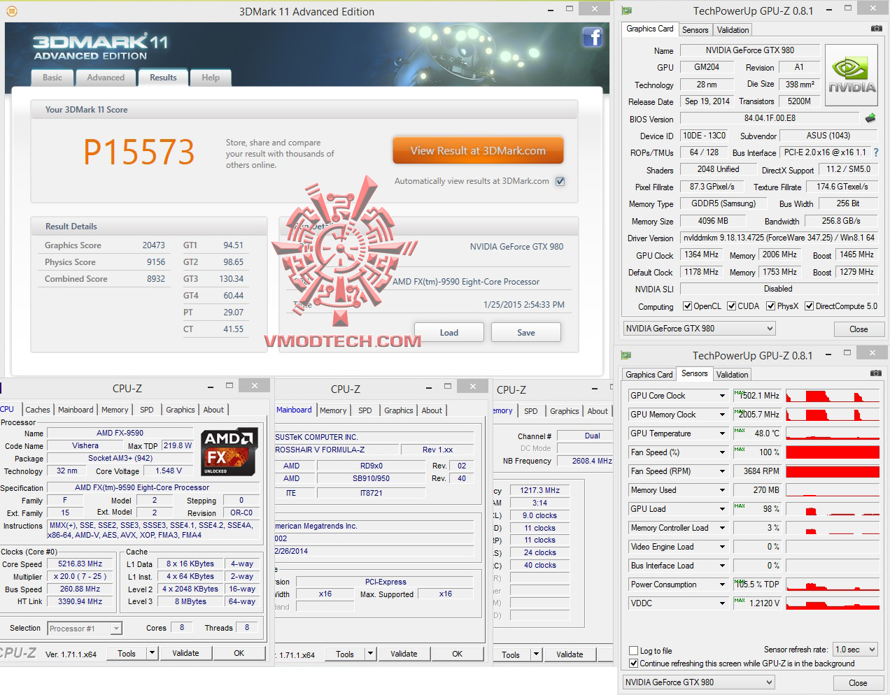Image resolution: width=890 pixels, height=695 pixels.
Task: Toggle the PhysX checkbox in GPU-Z
Action: 770,306
